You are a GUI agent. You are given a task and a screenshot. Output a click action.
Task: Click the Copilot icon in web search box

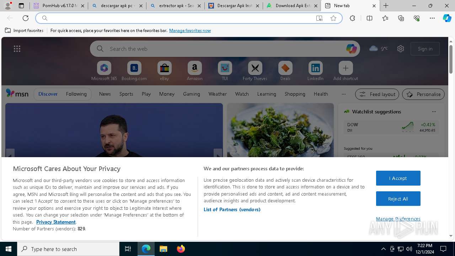(351, 49)
